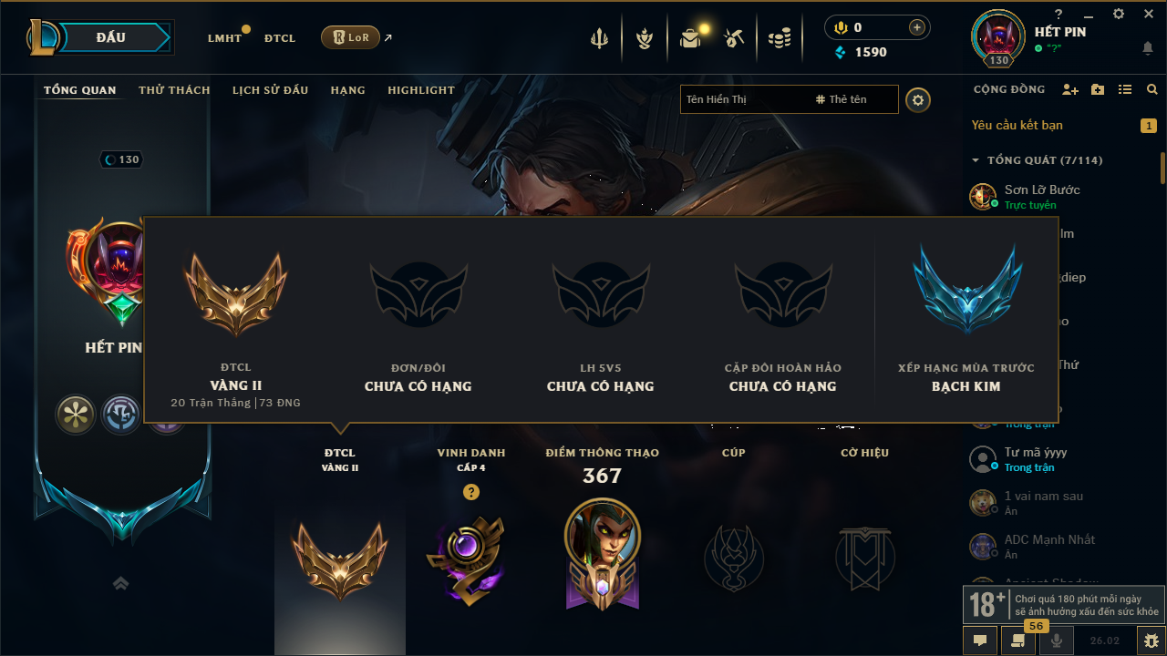Screen dimensions: 1167x656
Task: Open the Crafting hammer icon
Action: click(734, 38)
